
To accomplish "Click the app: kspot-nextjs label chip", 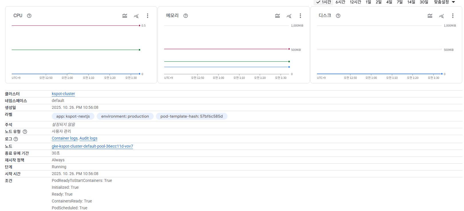I will tap(73, 116).
